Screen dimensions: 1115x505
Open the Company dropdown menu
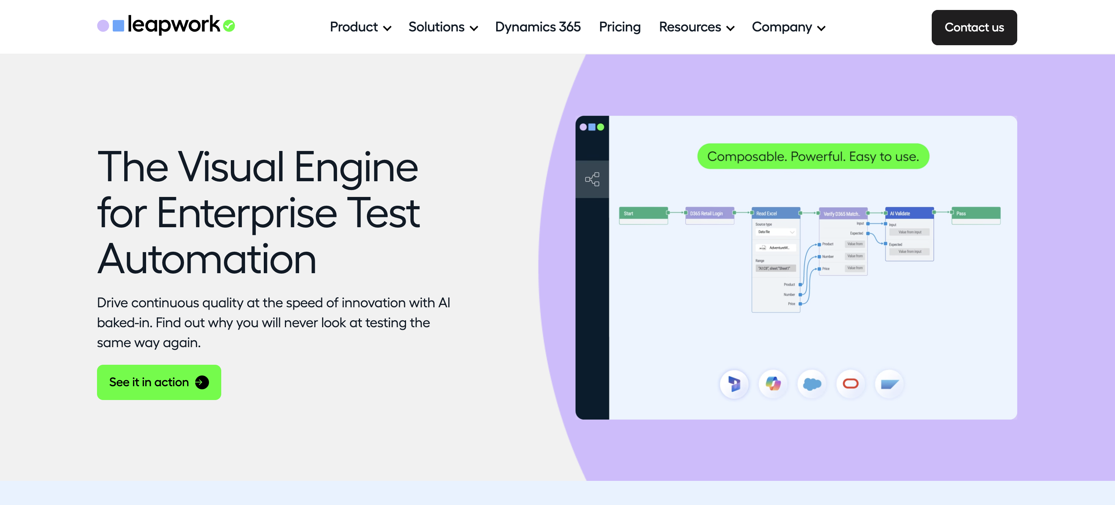click(789, 27)
